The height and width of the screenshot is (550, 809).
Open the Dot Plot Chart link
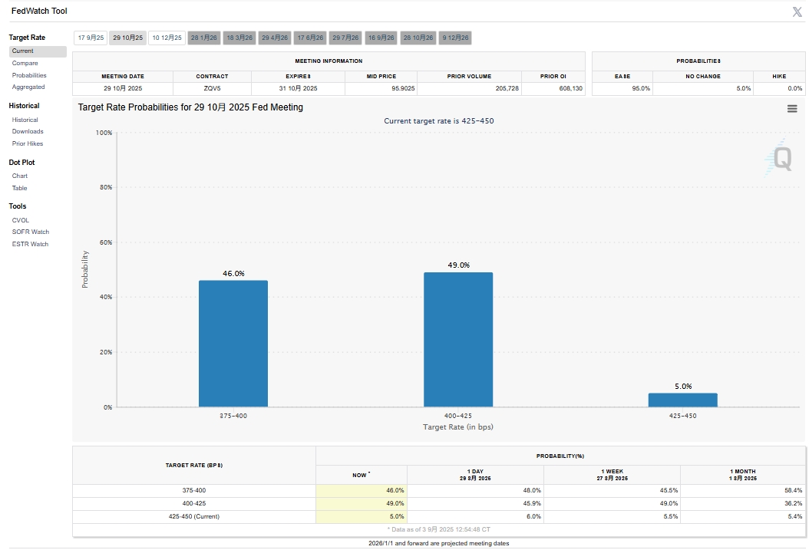coord(20,176)
